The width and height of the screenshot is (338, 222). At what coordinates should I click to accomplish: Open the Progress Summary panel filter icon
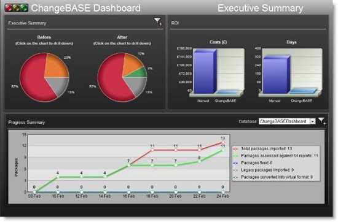point(322,121)
